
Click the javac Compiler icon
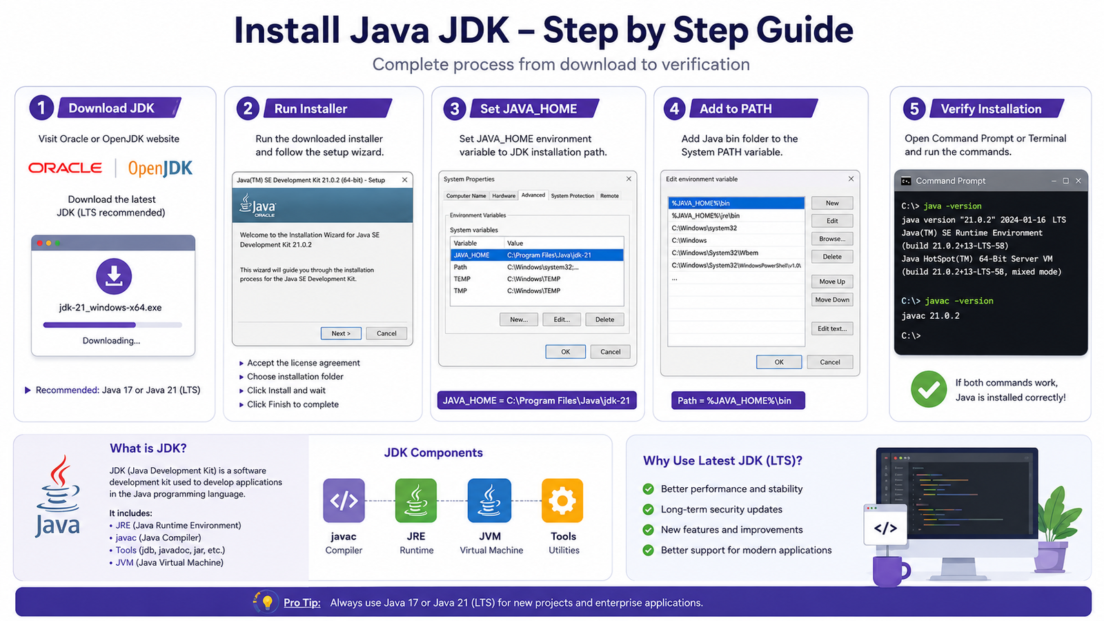pos(344,500)
